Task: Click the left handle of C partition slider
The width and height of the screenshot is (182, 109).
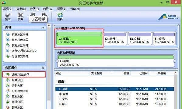Action: point(57,61)
